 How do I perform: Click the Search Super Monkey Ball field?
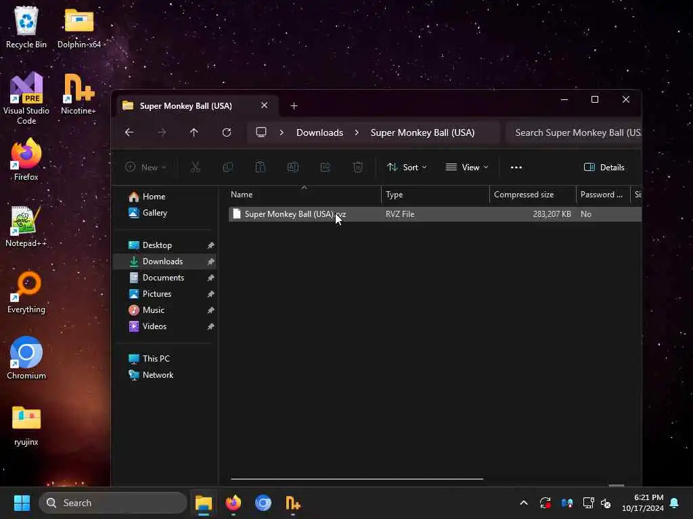coord(574,132)
